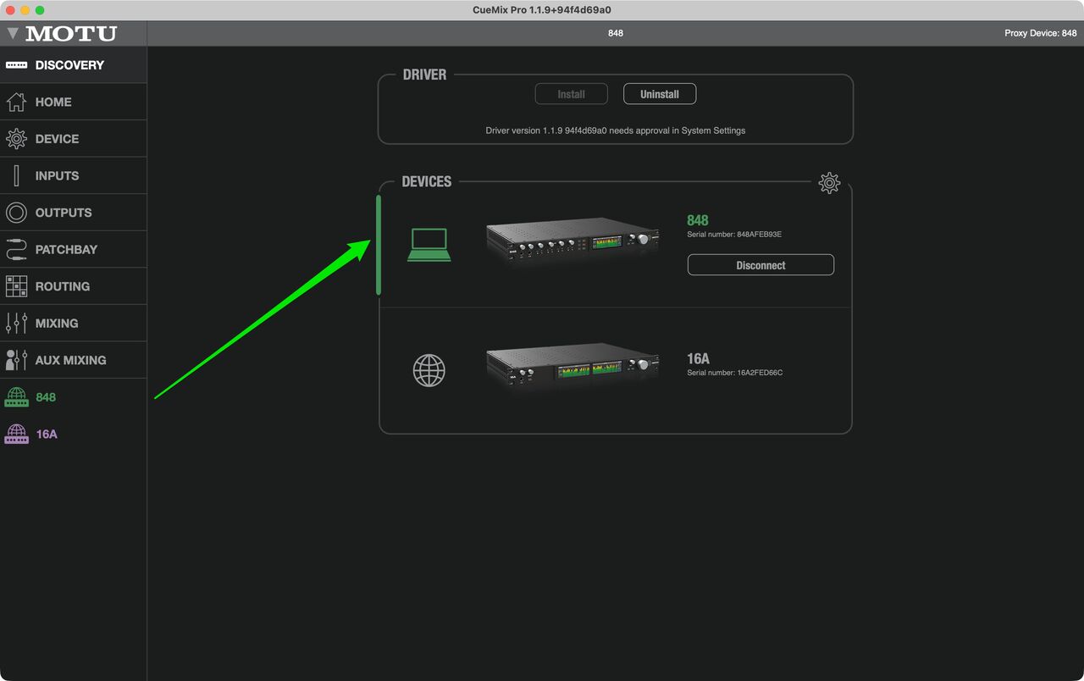Select the 16A device in sidebar
Image resolution: width=1084 pixels, height=681 pixels.
74,434
